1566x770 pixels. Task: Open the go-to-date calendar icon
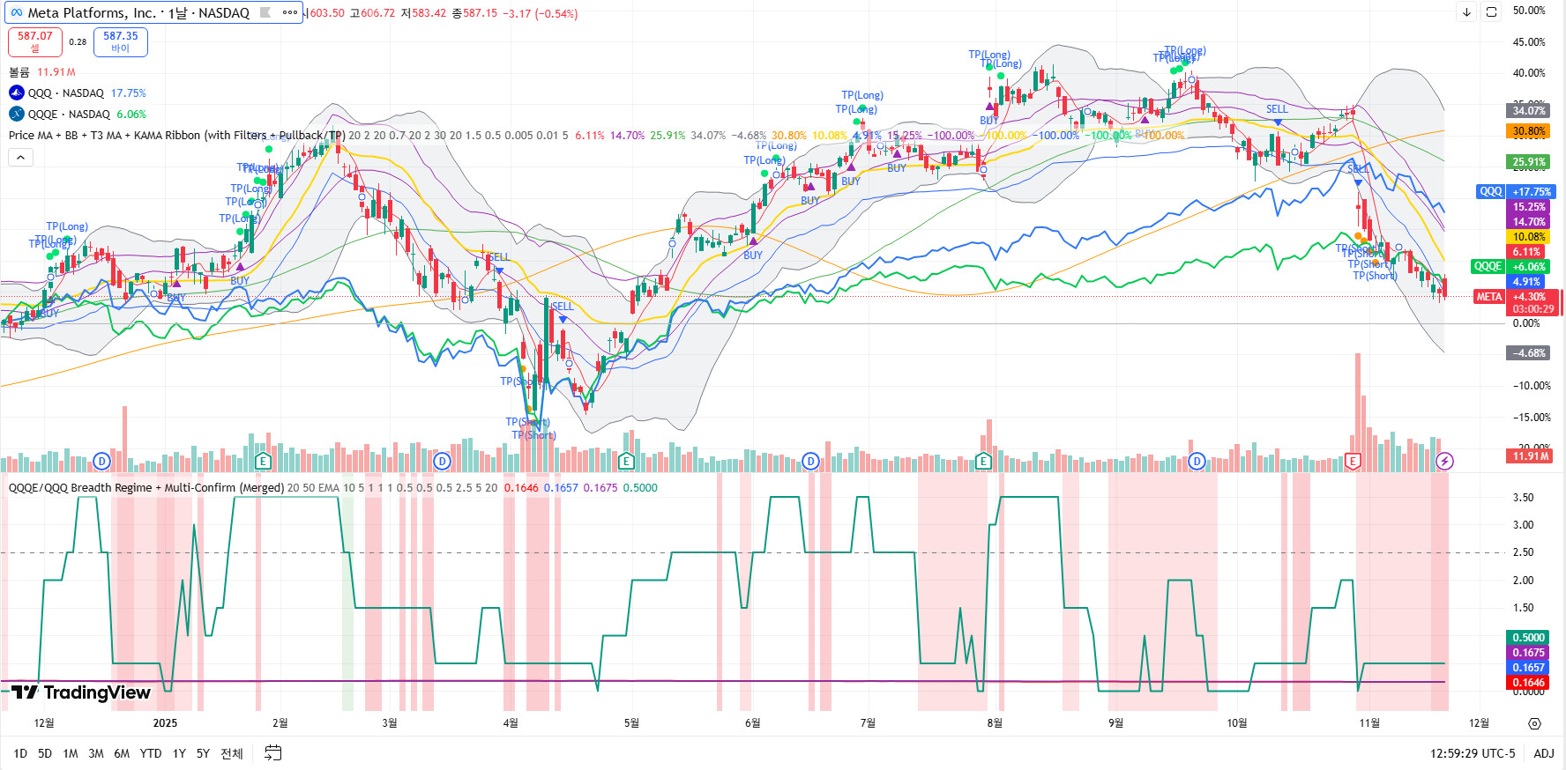273,753
